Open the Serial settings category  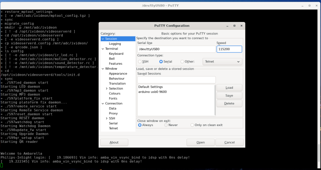pyautogui.click(x=113, y=123)
